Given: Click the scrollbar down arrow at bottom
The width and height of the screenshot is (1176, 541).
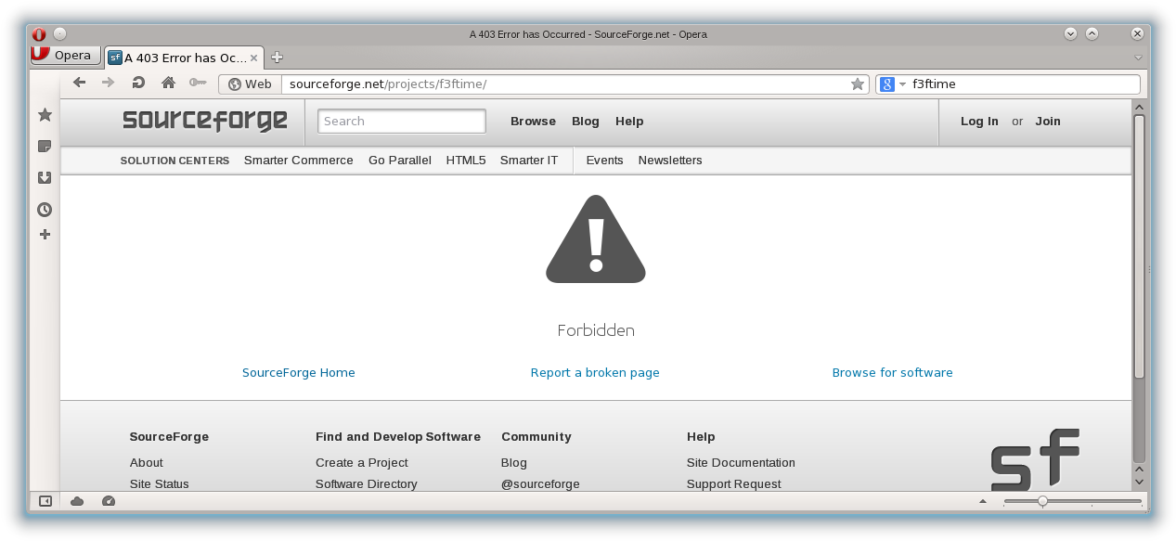Looking at the screenshot, I should click(x=1139, y=482).
